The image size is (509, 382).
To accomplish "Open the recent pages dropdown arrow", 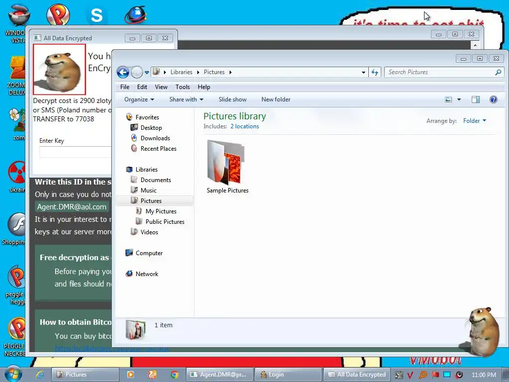I will 147,72.
